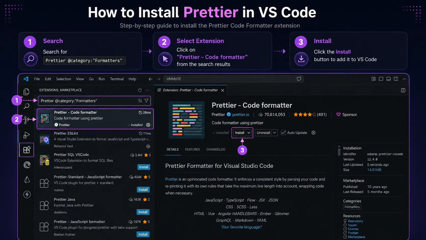Switch to the DETAILS tab

point(172,149)
